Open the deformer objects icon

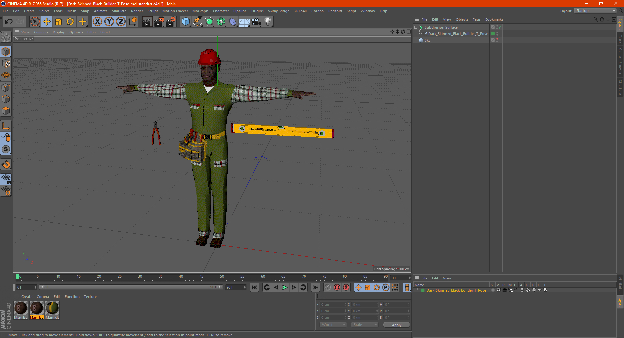(233, 22)
